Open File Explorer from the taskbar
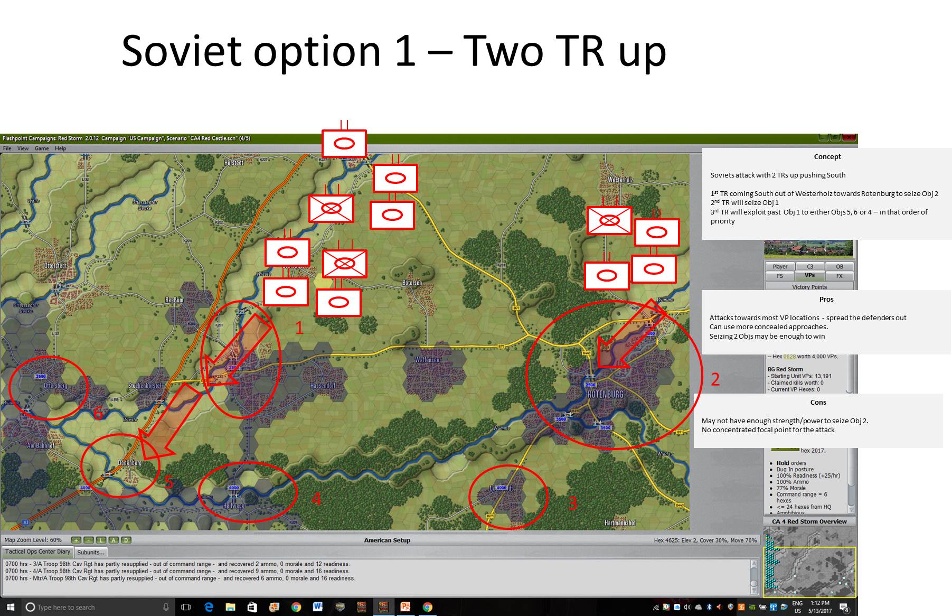The width and height of the screenshot is (952, 616). tap(230, 607)
